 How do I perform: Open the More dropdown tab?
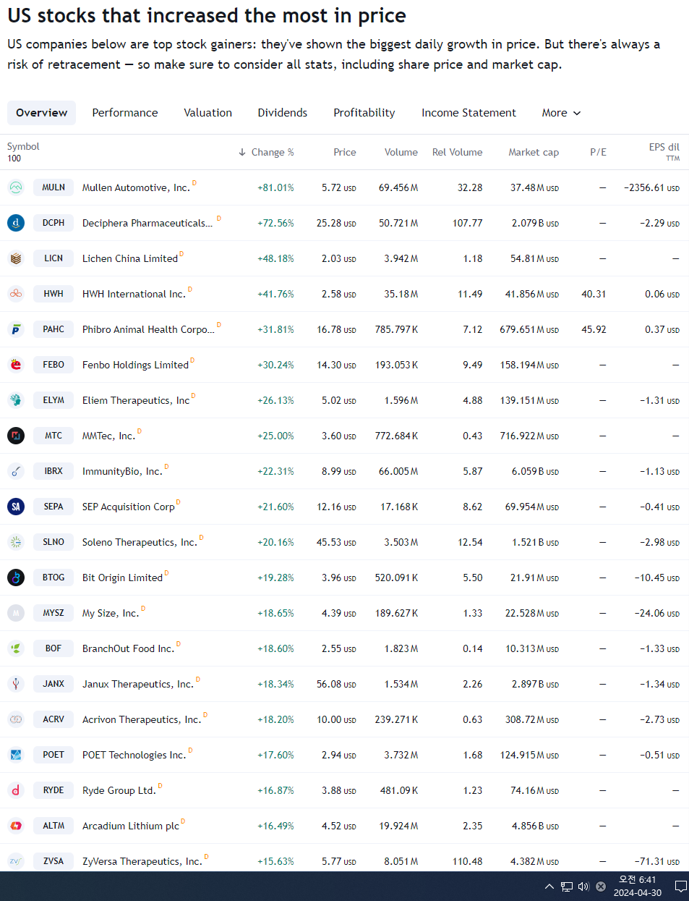[562, 113]
